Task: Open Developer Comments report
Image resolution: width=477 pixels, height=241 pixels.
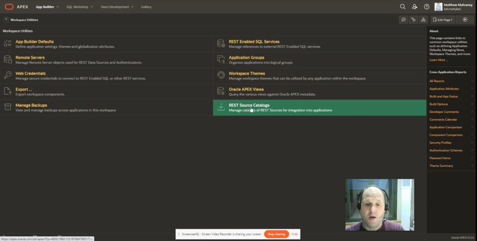Action: [x=444, y=112]
